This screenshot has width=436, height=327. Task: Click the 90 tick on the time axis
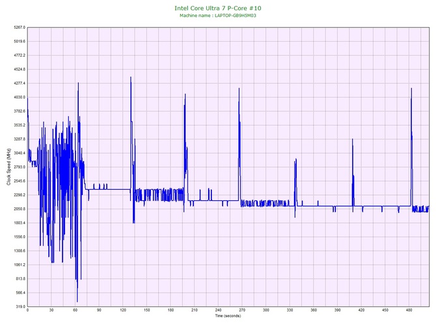click(x=99, y=310)
